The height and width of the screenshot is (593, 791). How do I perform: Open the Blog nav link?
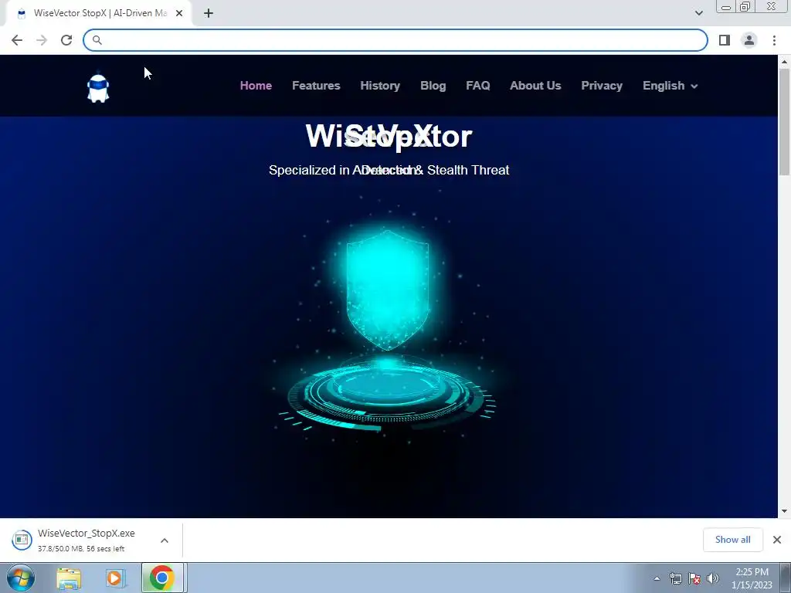coord(433,86)
